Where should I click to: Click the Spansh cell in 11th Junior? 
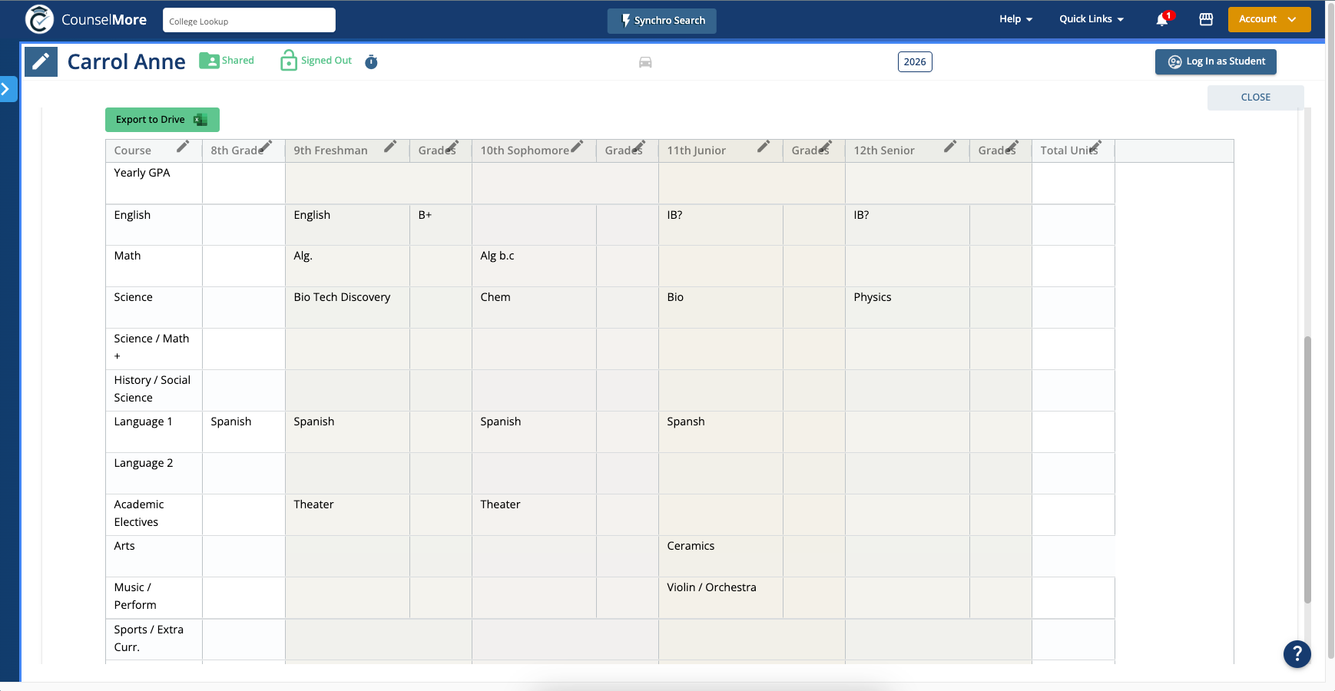coord(721,432)
